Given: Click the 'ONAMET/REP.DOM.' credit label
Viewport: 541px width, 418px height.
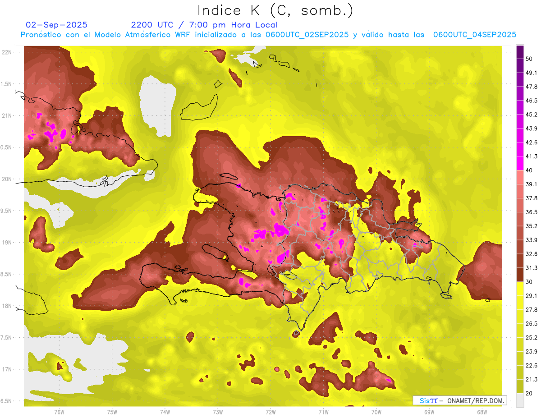Looking at the screenshot, I should (x=477, y=400).
